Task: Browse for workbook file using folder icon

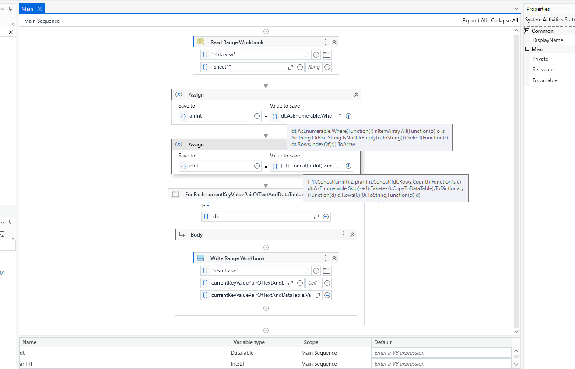Action: [x=326, y=55]
